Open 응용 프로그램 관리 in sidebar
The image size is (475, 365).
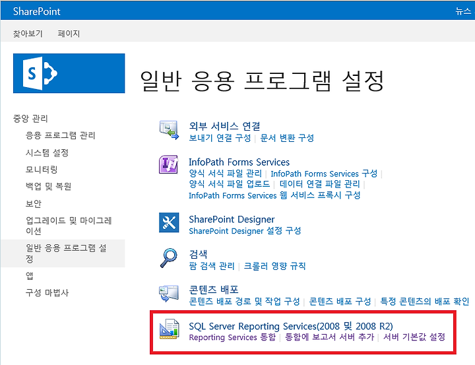(60, 135)
